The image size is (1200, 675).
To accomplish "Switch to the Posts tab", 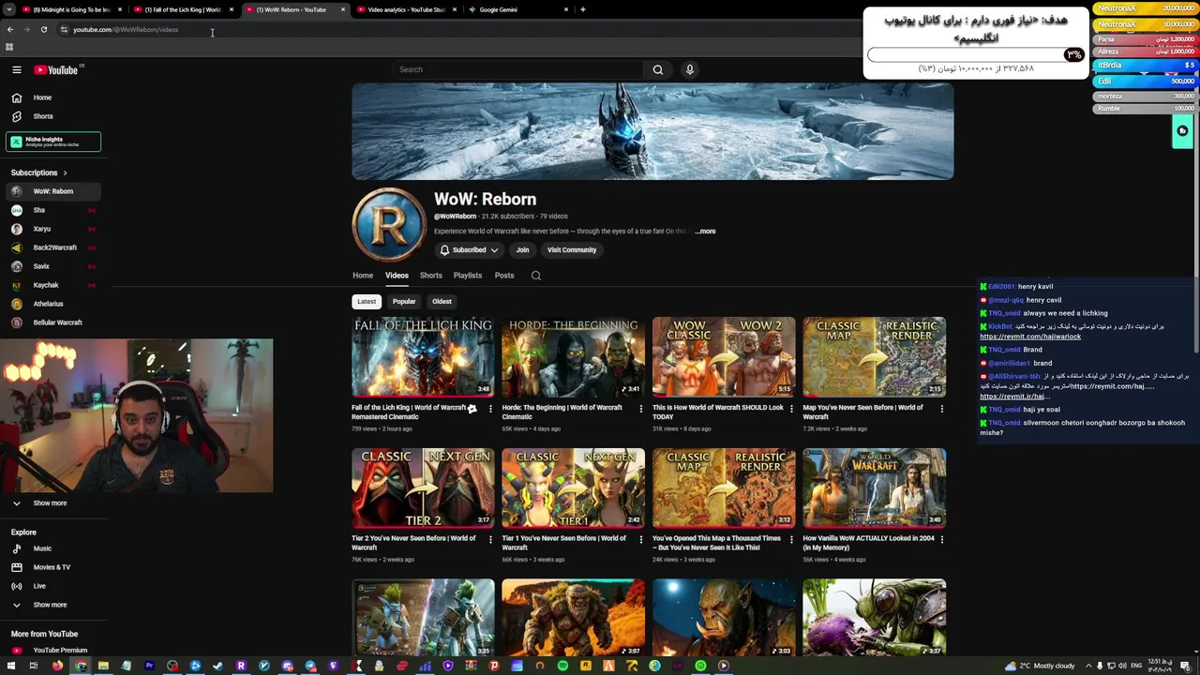I will click(x=504, y=276).
